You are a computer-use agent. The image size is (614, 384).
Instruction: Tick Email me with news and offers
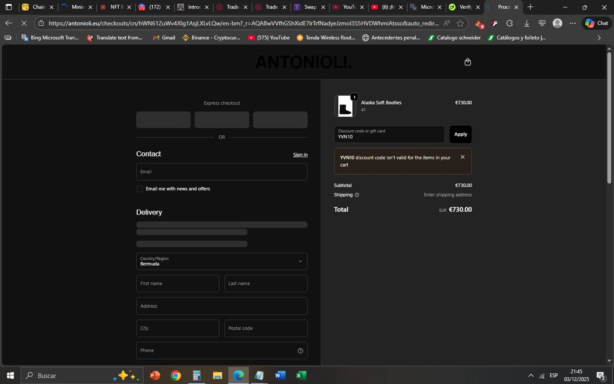tap(140, 189)
